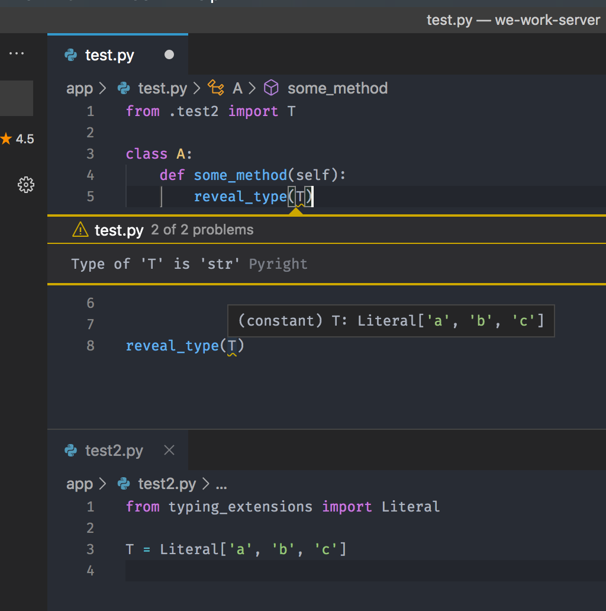Click the warning triangle in the problems bar
This screenshot has width=606, height=611.
click(x=79, y=229)
